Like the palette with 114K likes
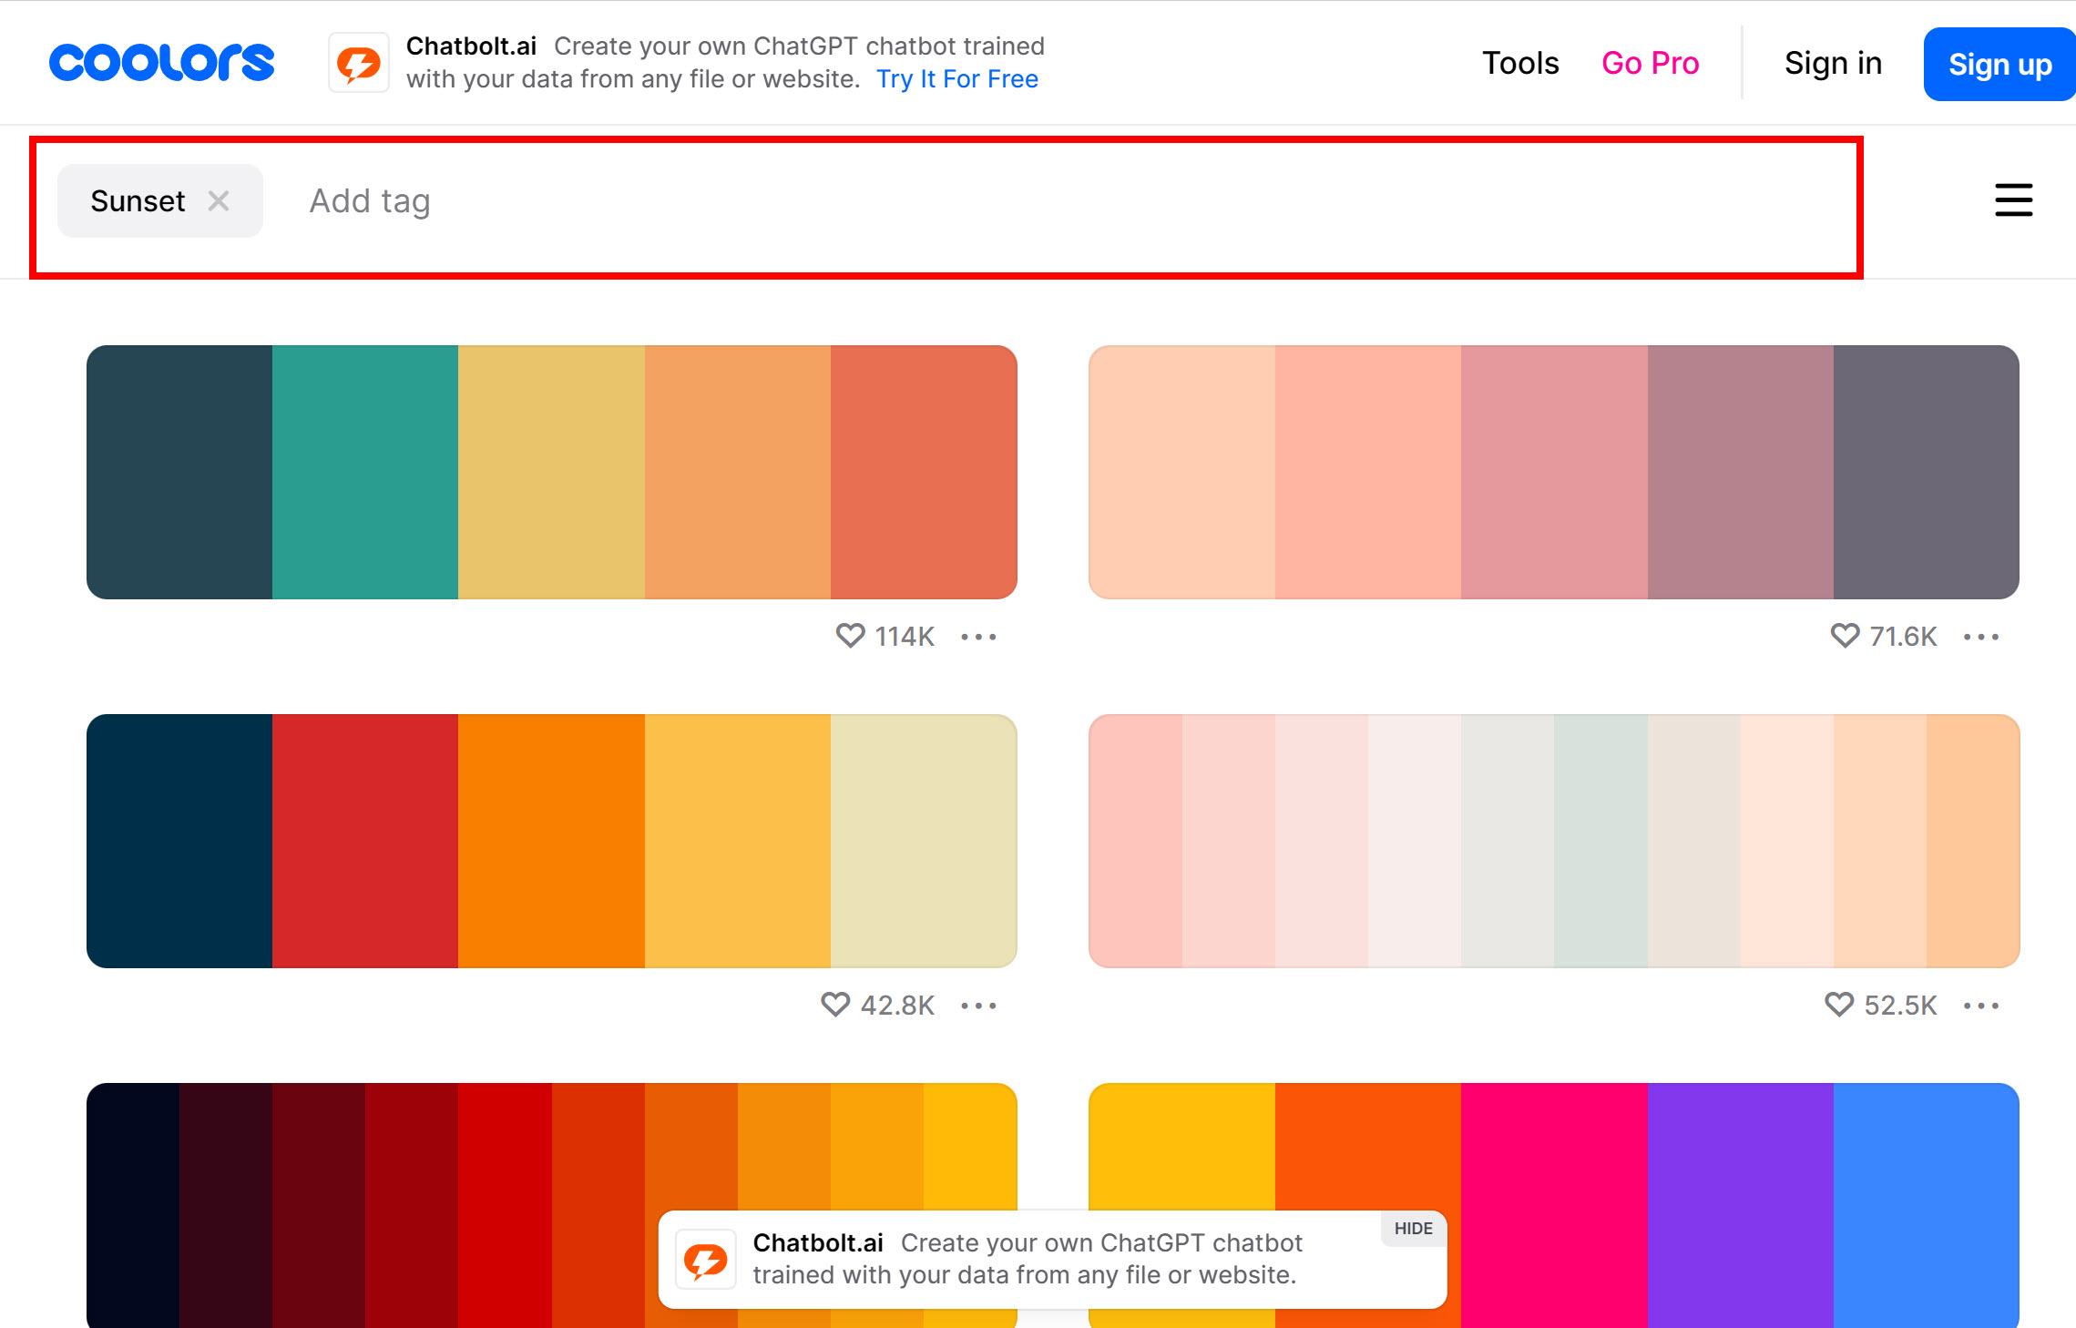Image resolution: width=2076 pixels, height=1328 pixels. pyautogui.click(x=850, y=636)
